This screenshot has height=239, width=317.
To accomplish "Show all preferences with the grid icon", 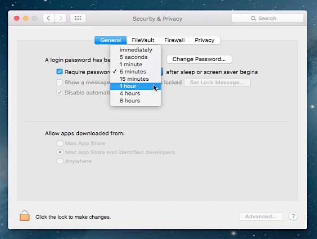I will [78, 18].
